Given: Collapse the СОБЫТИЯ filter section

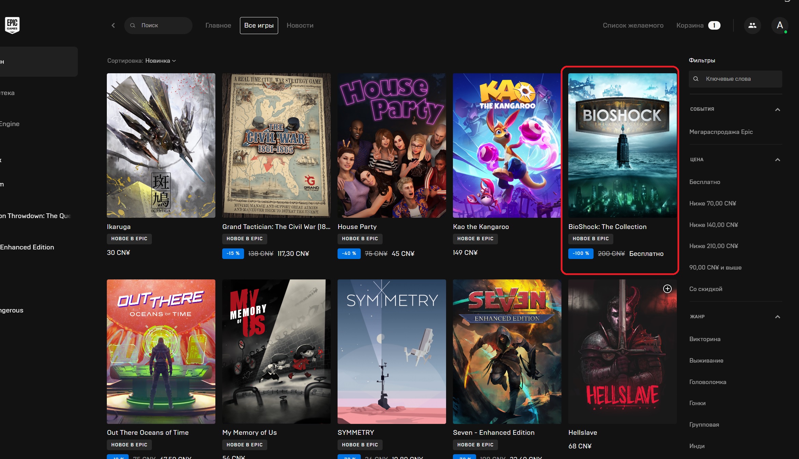Looking at the screenshot, I should 777,109.
